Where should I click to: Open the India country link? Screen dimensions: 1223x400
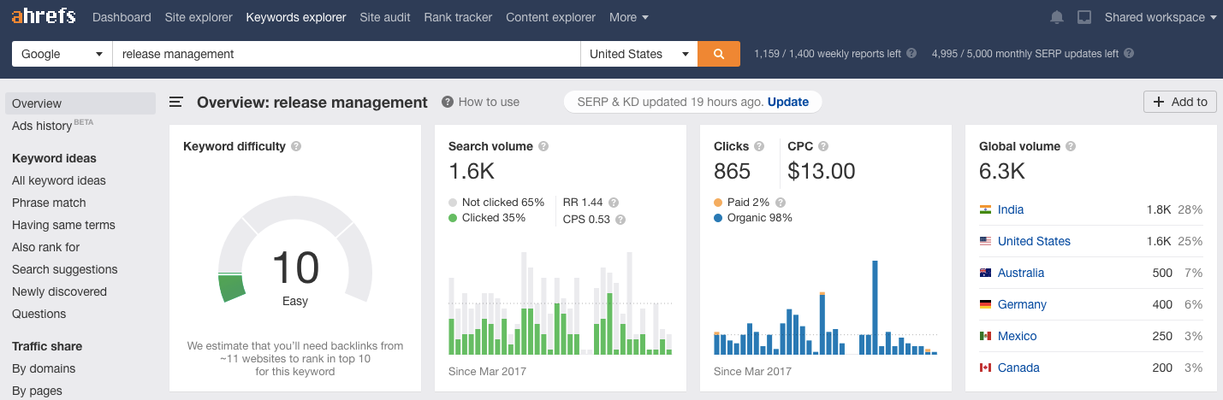pyautogui.click(x=1011, y=209)
